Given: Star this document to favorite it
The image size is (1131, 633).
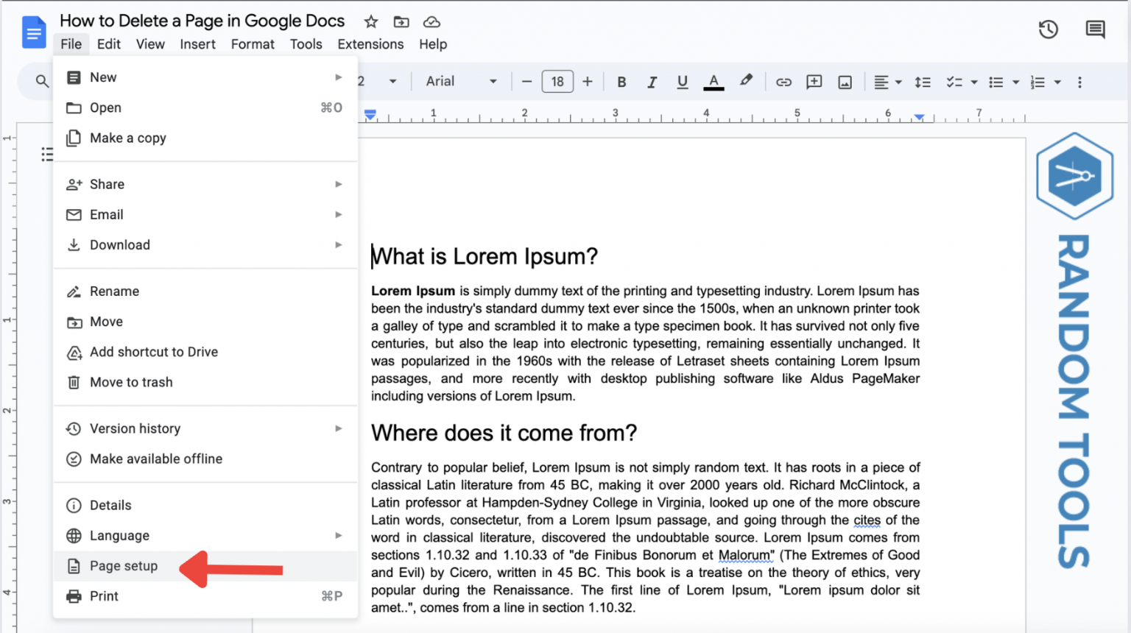Looking at the screenshot, I should 370,21.
